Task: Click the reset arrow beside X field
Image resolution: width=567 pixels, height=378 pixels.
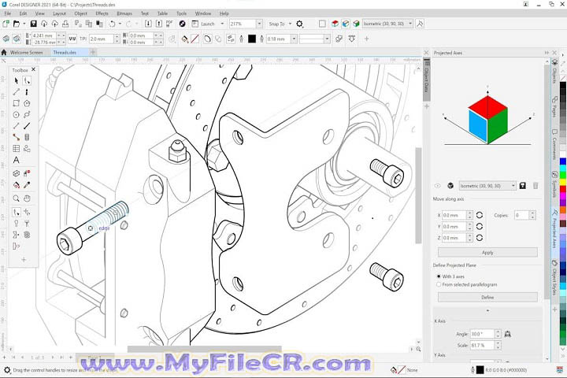Action: [480, 215]
